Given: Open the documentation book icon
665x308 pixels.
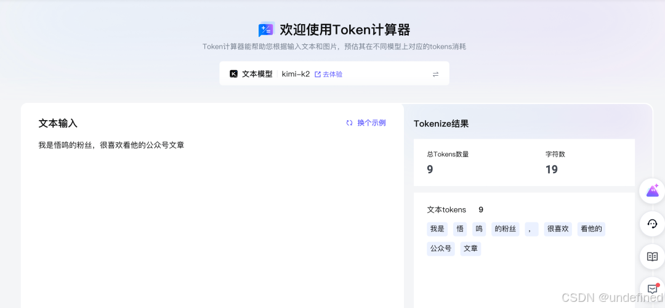Looking at the screenshot, I should 652,256.
